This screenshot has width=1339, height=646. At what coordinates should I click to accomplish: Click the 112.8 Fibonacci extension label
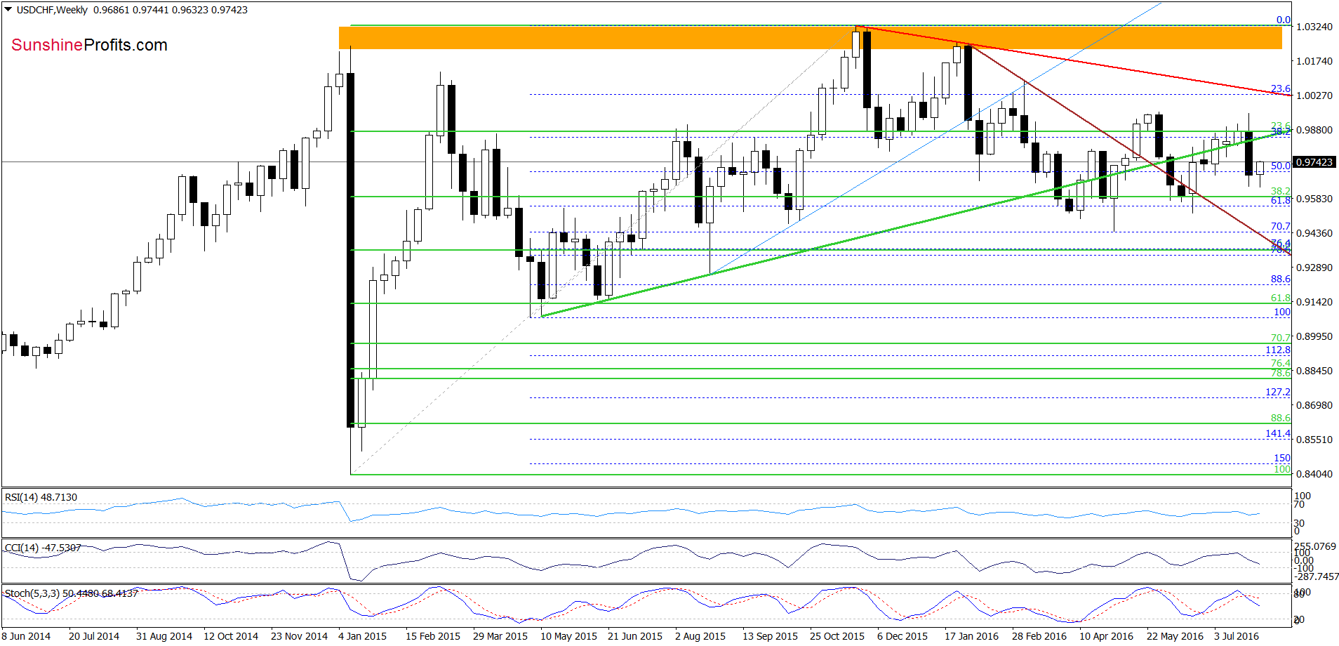coord(1278,350)
